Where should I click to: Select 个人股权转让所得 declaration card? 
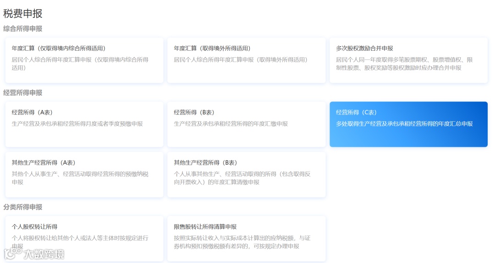click(x=84, y=238)
